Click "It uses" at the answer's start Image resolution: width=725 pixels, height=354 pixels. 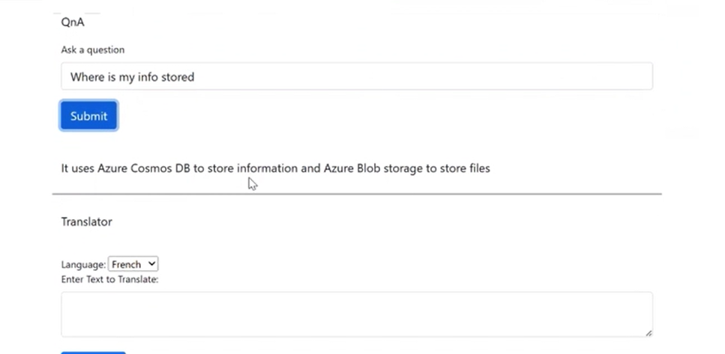[77, 168]
